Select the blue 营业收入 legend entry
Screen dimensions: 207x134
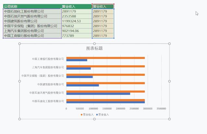[x=103, y=115]
